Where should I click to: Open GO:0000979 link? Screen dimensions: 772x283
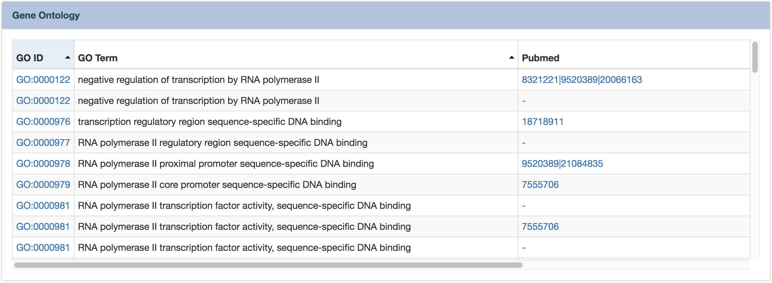(43, 184)
